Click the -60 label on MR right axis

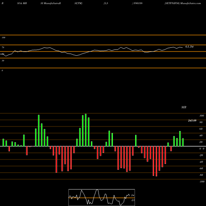pyautogui.click(x=201, y=169)
